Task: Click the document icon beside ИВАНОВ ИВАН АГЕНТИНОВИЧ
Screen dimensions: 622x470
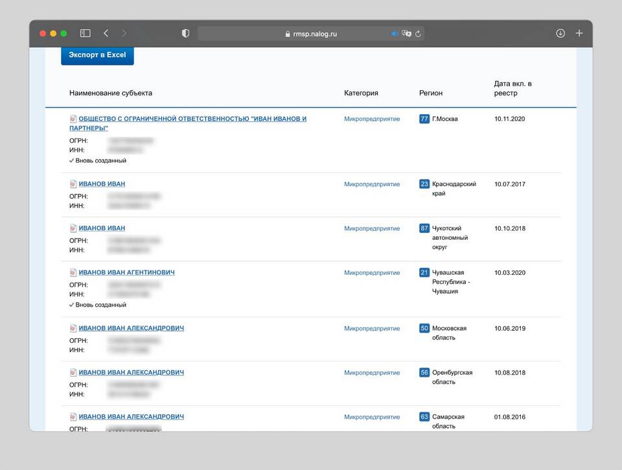Action: [x=73, y=273]
